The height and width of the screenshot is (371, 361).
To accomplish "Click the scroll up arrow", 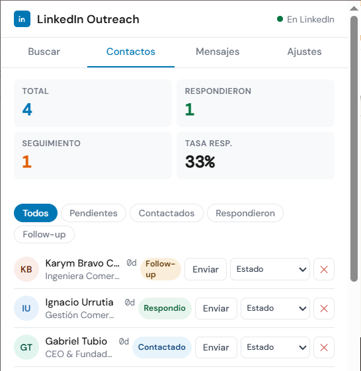I will (354, 9).
